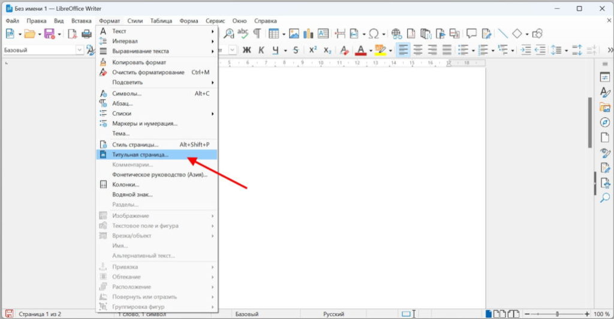Click the Insert chart icon
The width and height of the screenshot is (614, 319).
(x=309, y=34)
